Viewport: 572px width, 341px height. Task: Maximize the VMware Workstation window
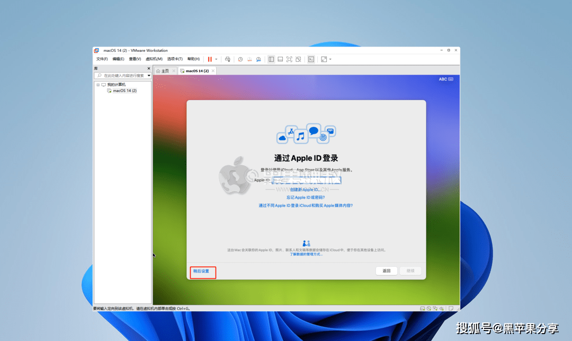449,50
